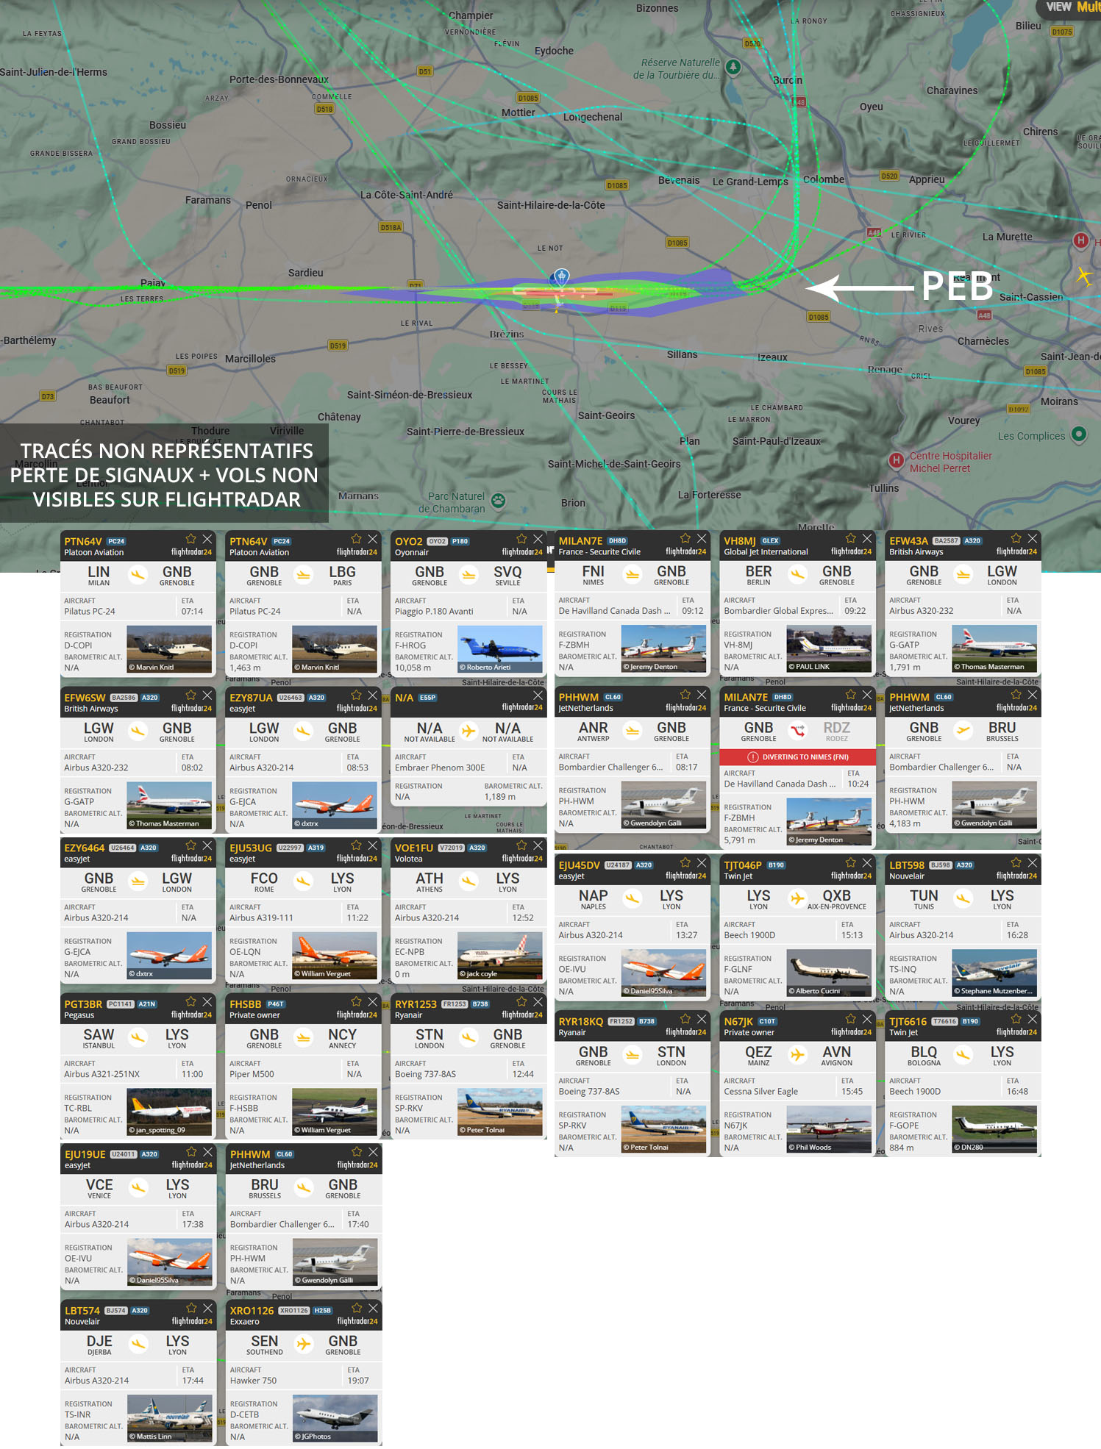The height and width of the screenshot is (1449, 1101).
Task: Select the Les Complices green map marker
Action: tap(1078, 434)
